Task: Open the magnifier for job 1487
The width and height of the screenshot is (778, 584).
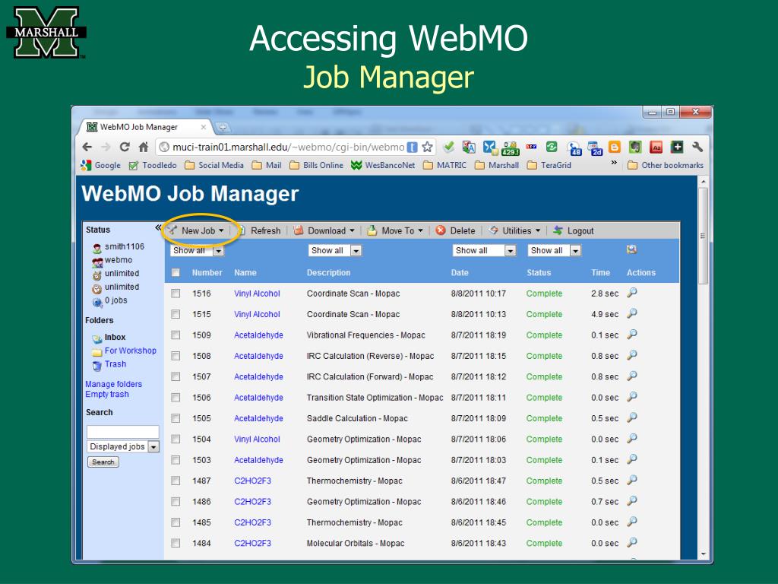Action: pos(631,481)
